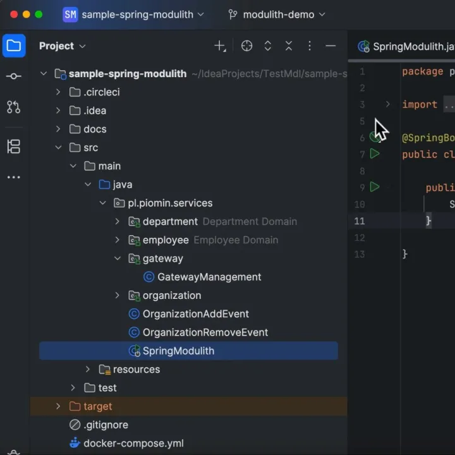Select docker-compose.yml file
455x455 pixels.
click(x=133, y=443)
